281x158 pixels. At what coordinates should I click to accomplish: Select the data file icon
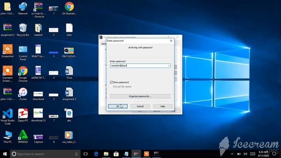point(69,30)
